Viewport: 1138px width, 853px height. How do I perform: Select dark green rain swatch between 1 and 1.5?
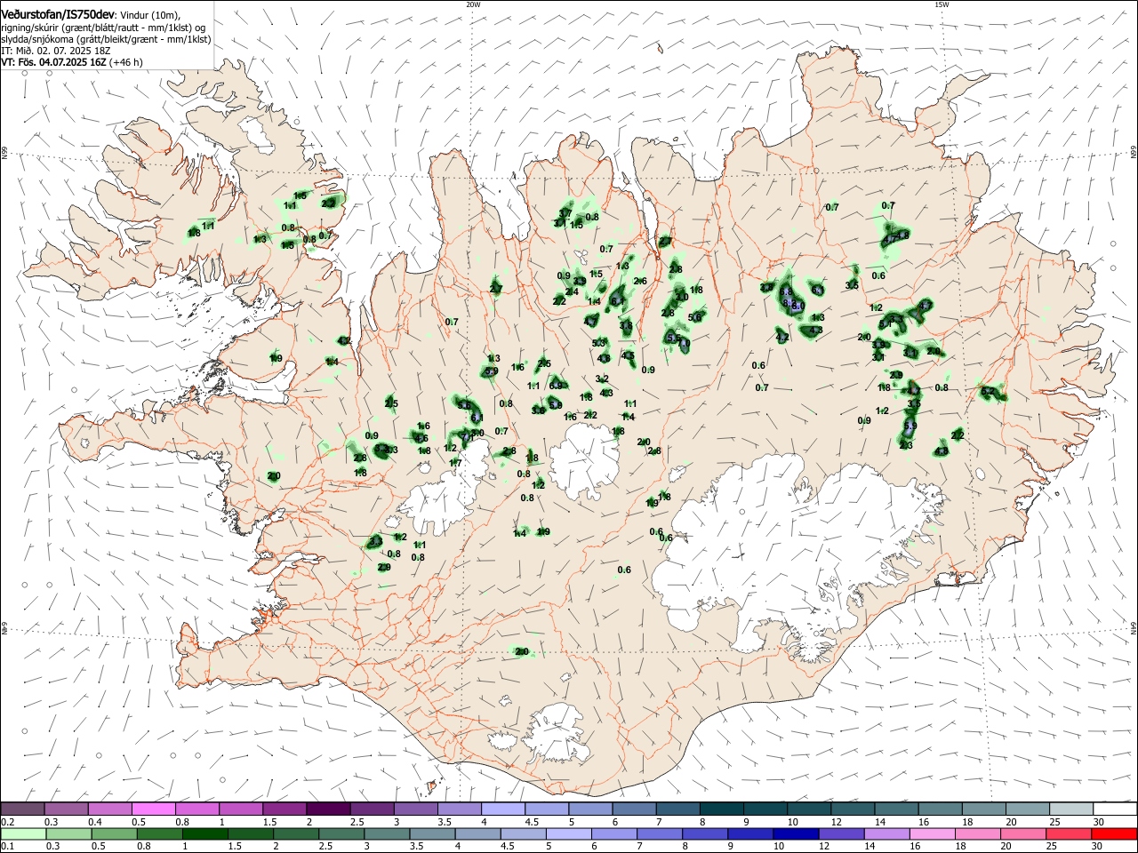(x=206, y=834)
